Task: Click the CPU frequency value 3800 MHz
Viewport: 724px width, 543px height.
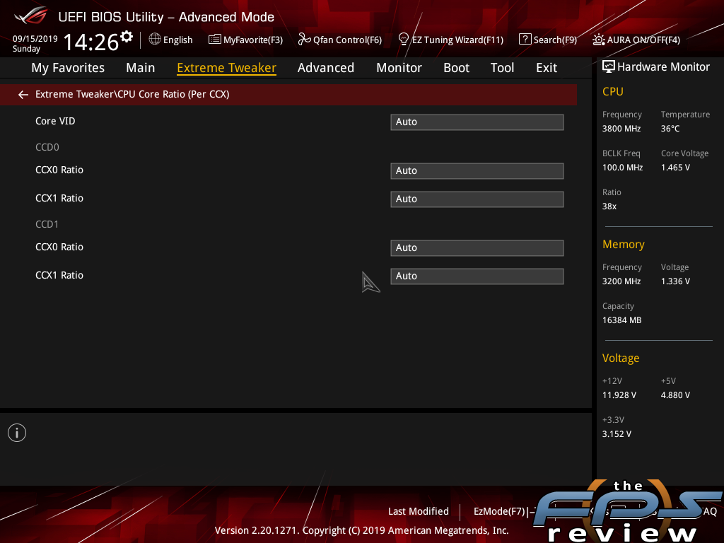Action: point(621,129)
